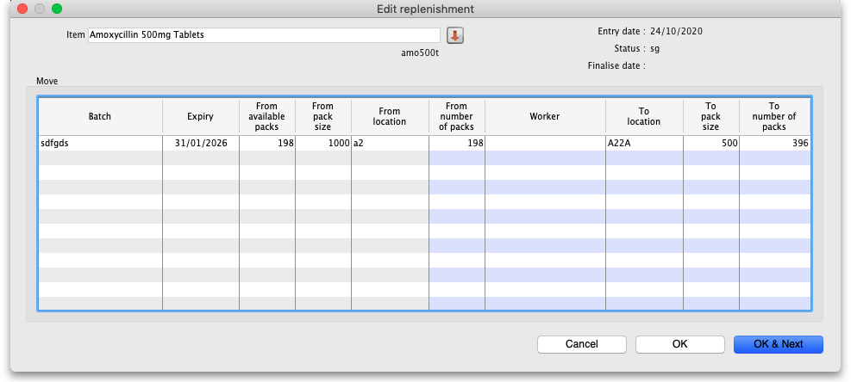Click expiry date 31/01/2026 cell
The height and width of the screenshot is (382, 851).
click(x=200, y=144)
